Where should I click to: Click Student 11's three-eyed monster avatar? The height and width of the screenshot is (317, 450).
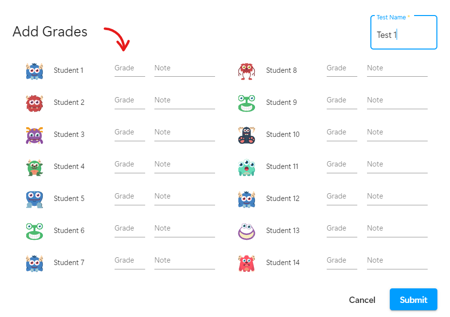(247, 167)
